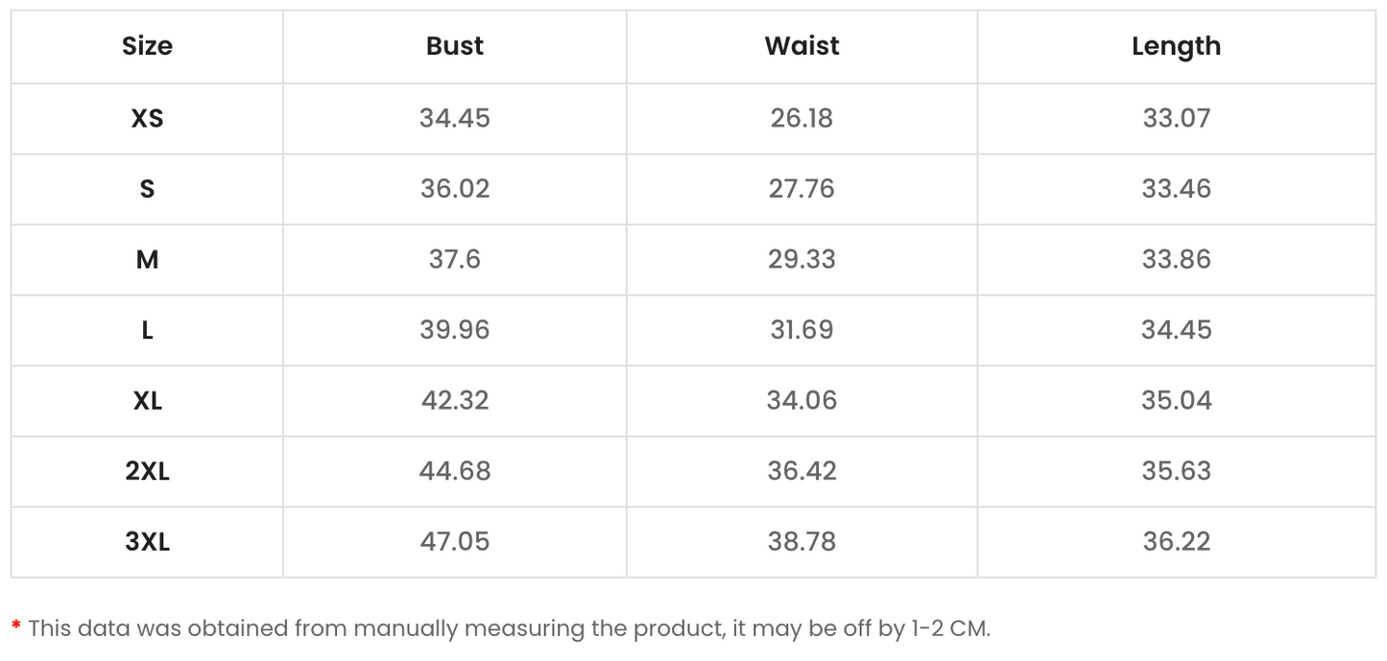Click the L bust value 39.96
The height and width of the screenshot is (661, 1387).
click(x=455, y=330)
